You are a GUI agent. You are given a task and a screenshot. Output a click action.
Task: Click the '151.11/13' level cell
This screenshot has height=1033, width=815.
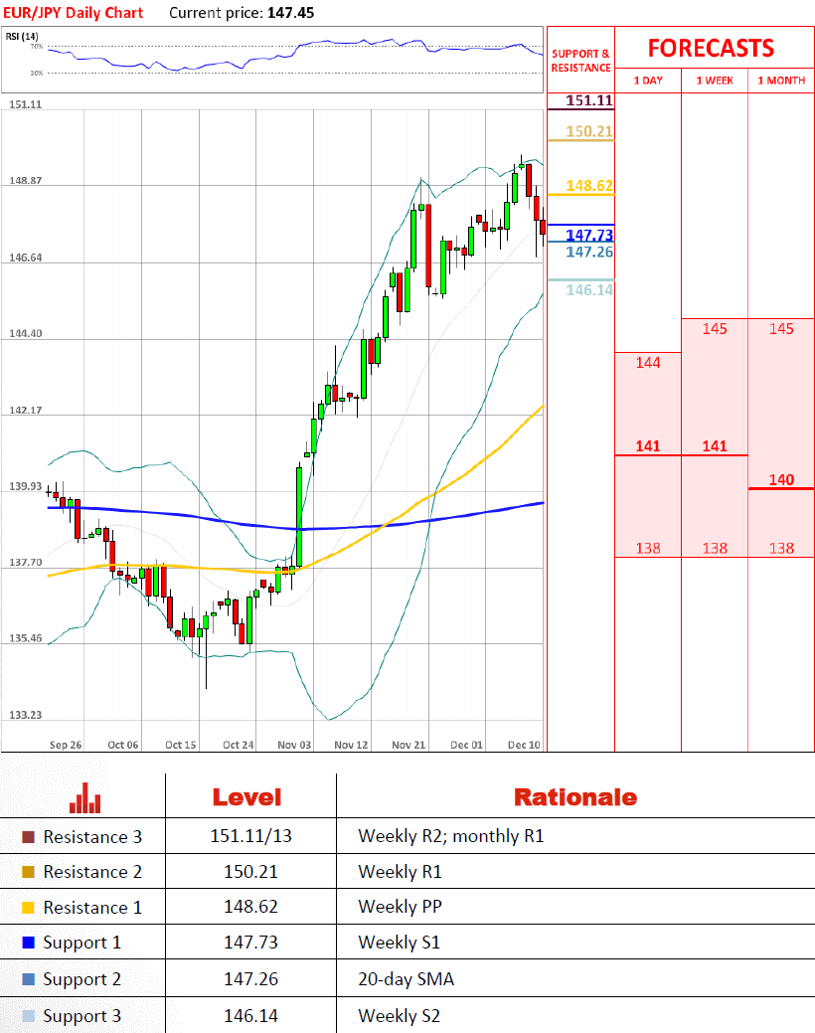[250, 836]
